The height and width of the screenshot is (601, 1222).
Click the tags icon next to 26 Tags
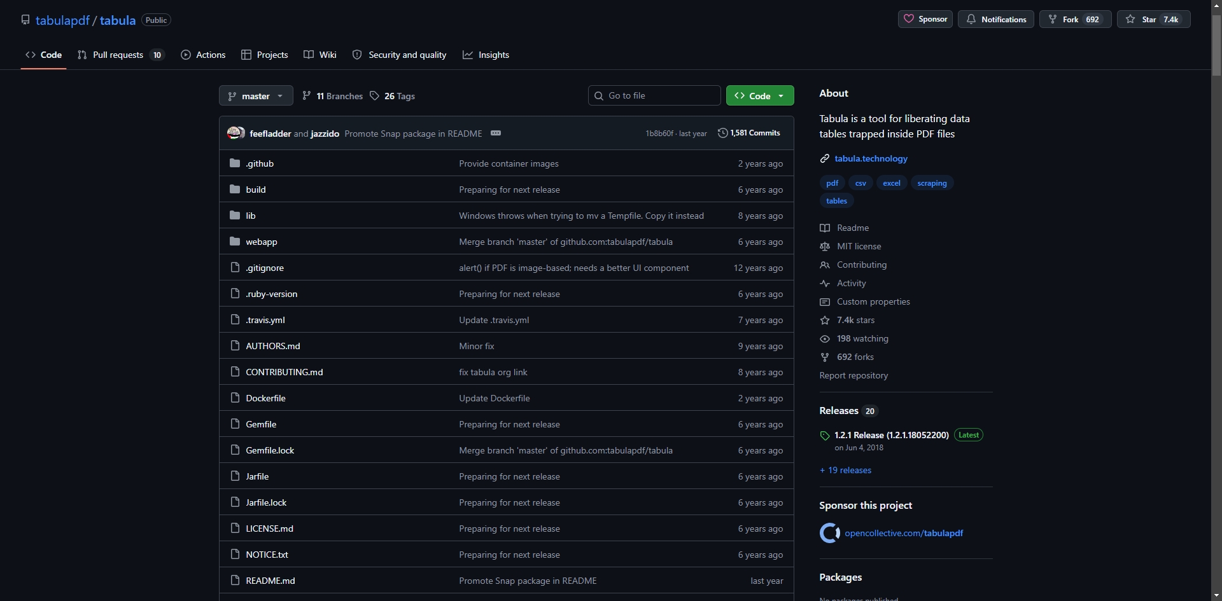click(x=375, y=96)
